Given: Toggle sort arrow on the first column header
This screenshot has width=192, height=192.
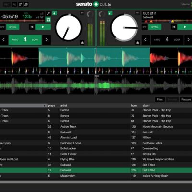Looking at the screenshot, I should click(44, 106).
